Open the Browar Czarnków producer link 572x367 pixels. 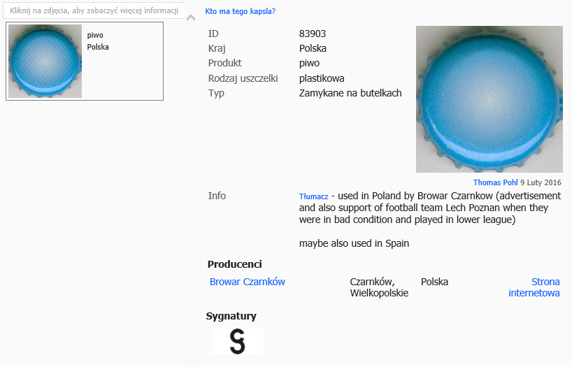coord(248,282)
